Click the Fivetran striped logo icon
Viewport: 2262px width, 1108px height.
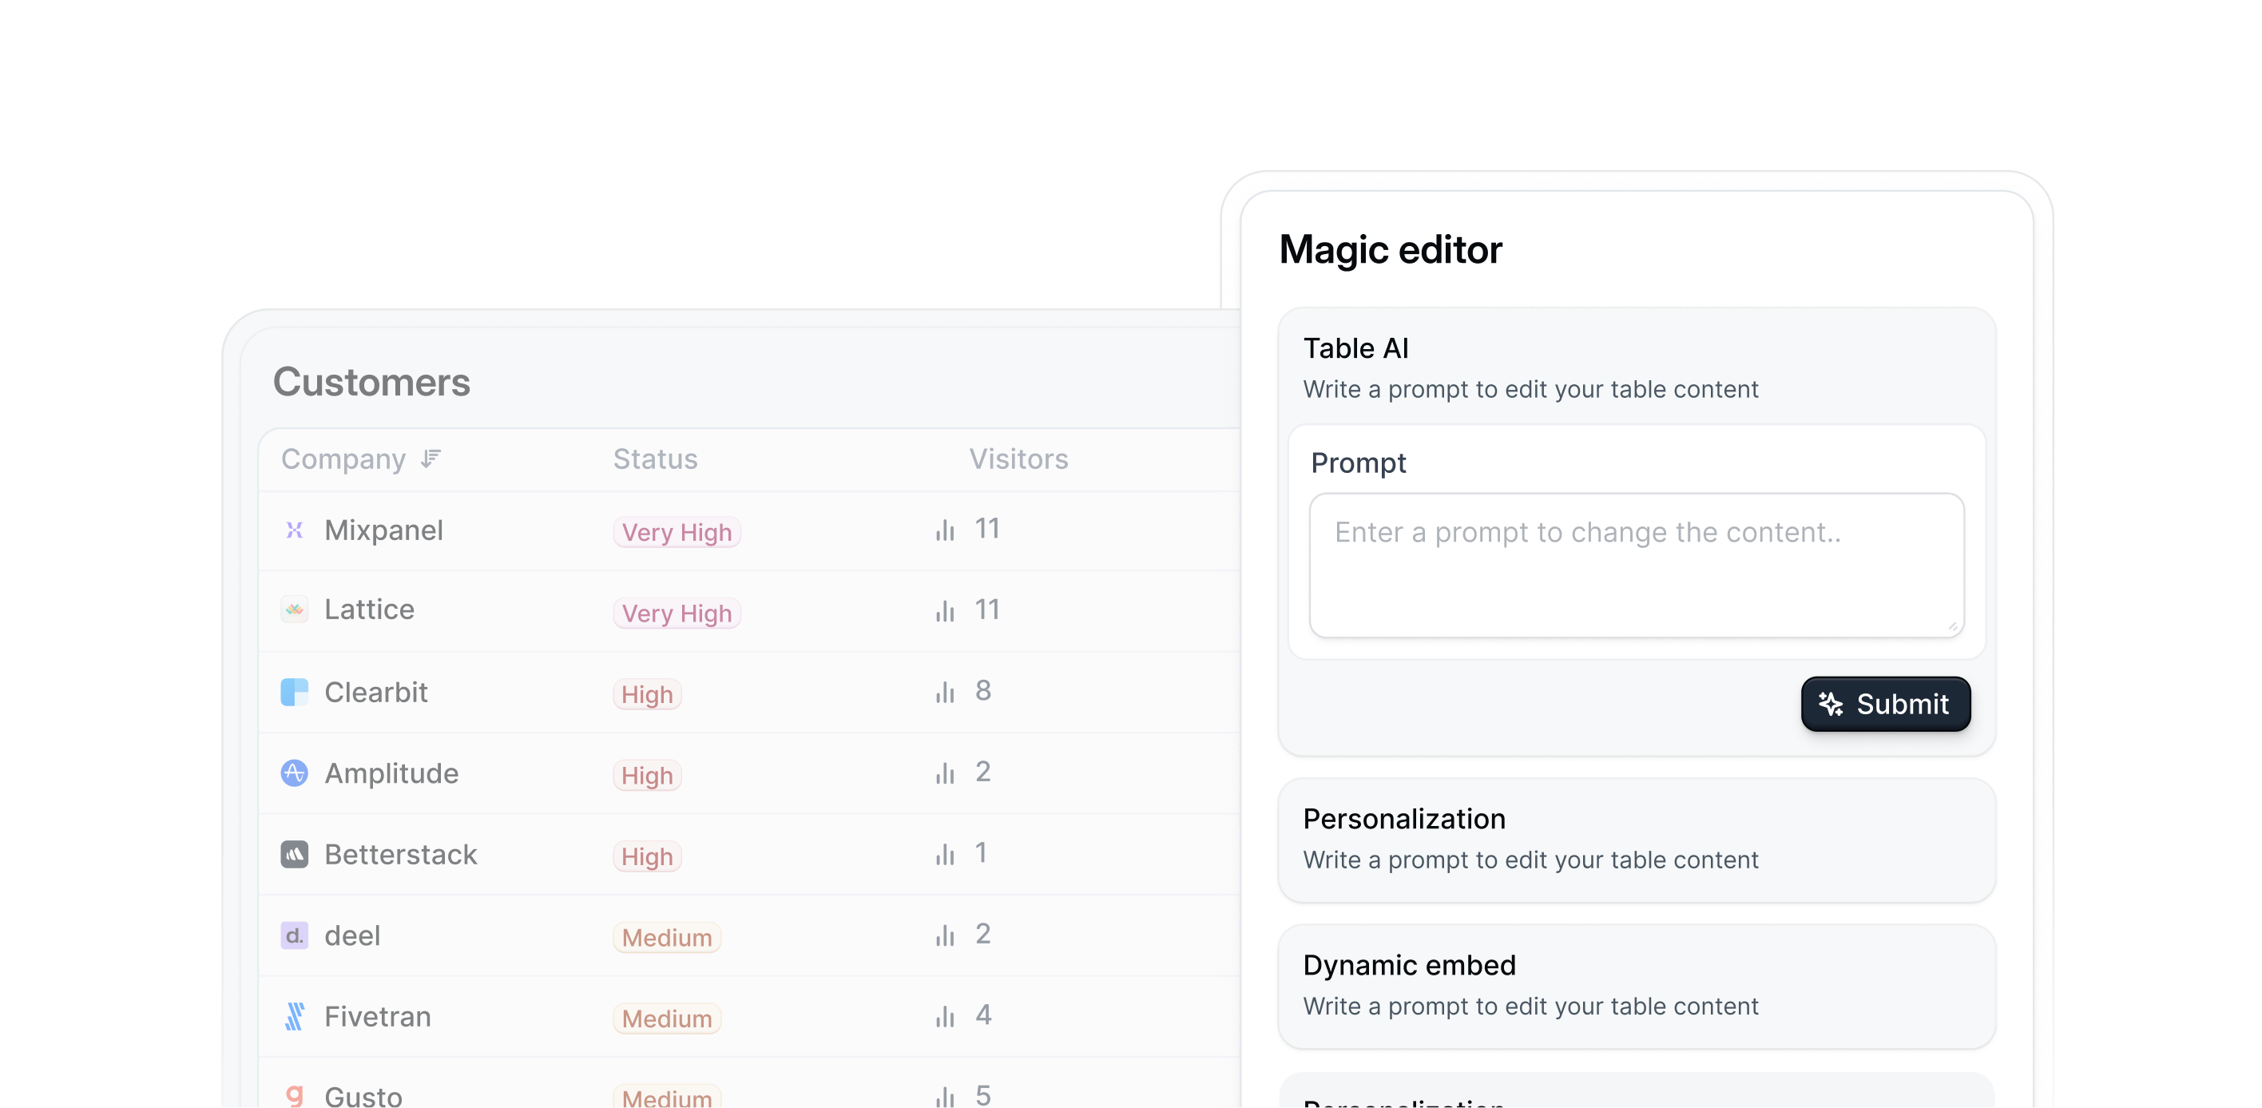click(x=294, y=1017)
